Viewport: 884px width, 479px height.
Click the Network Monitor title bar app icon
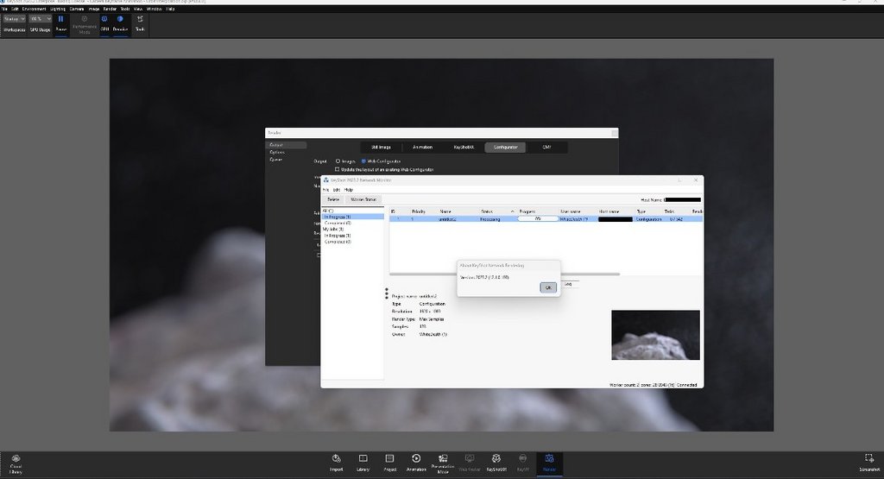(325, 180)
